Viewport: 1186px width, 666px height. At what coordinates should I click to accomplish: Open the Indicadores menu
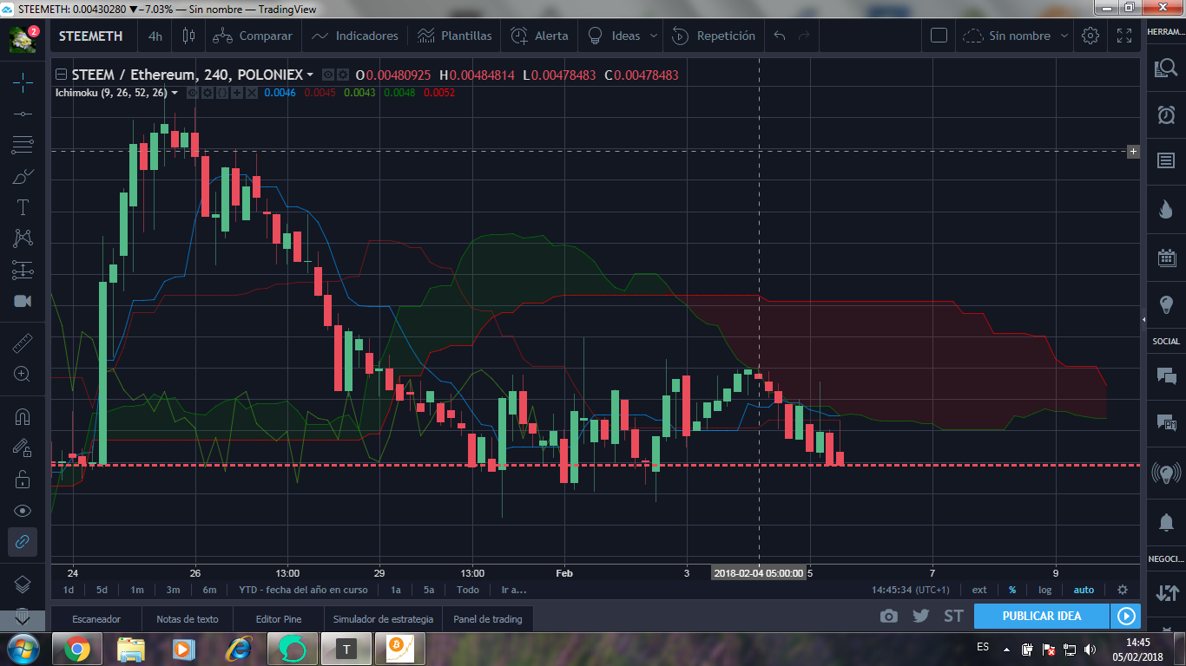(x=355, y=36)
